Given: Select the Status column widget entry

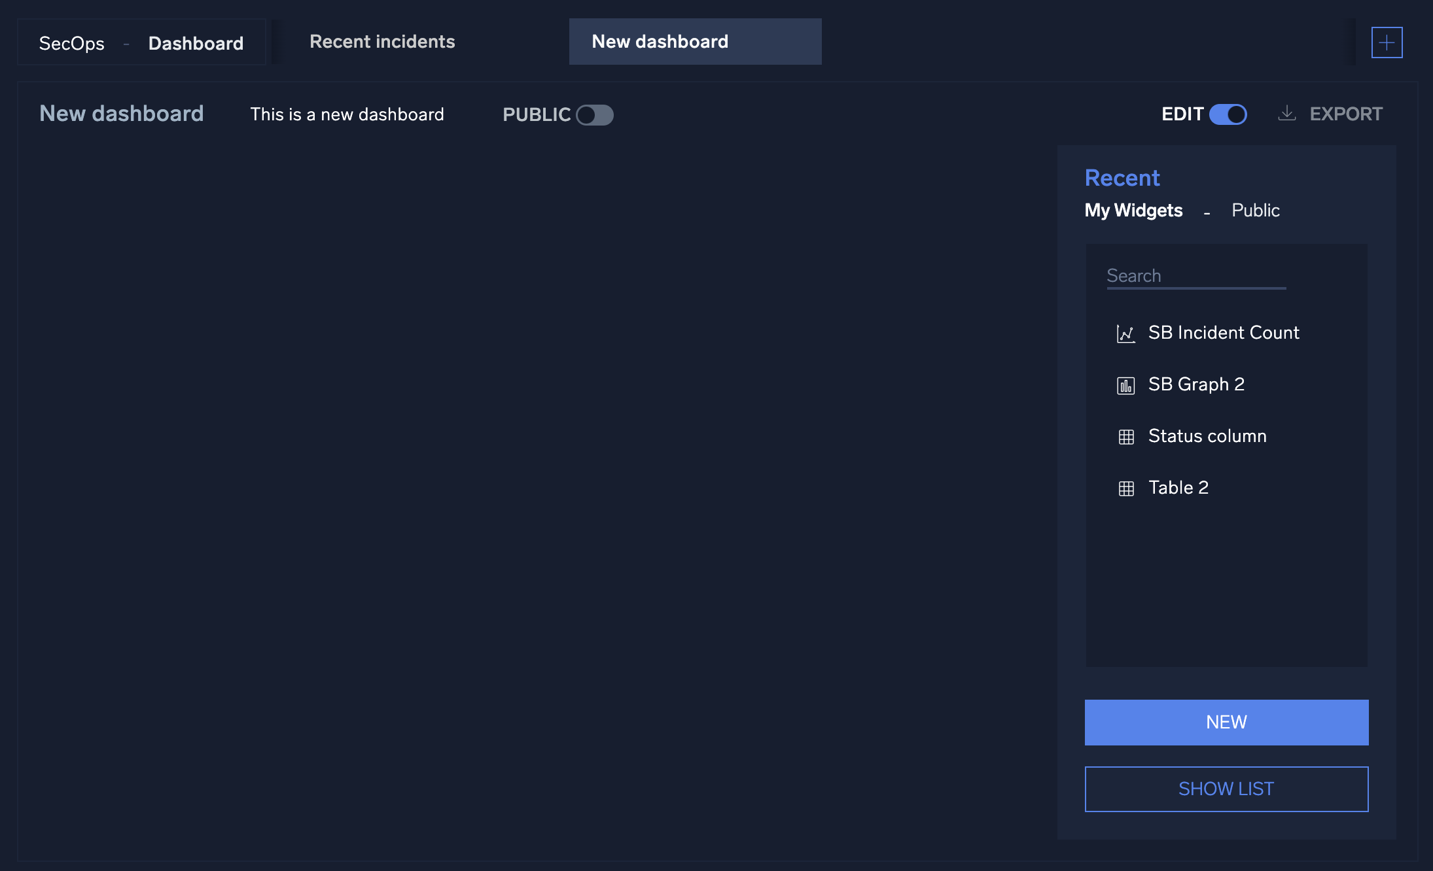Looking at the screenshot, I should coord(1207,436).
